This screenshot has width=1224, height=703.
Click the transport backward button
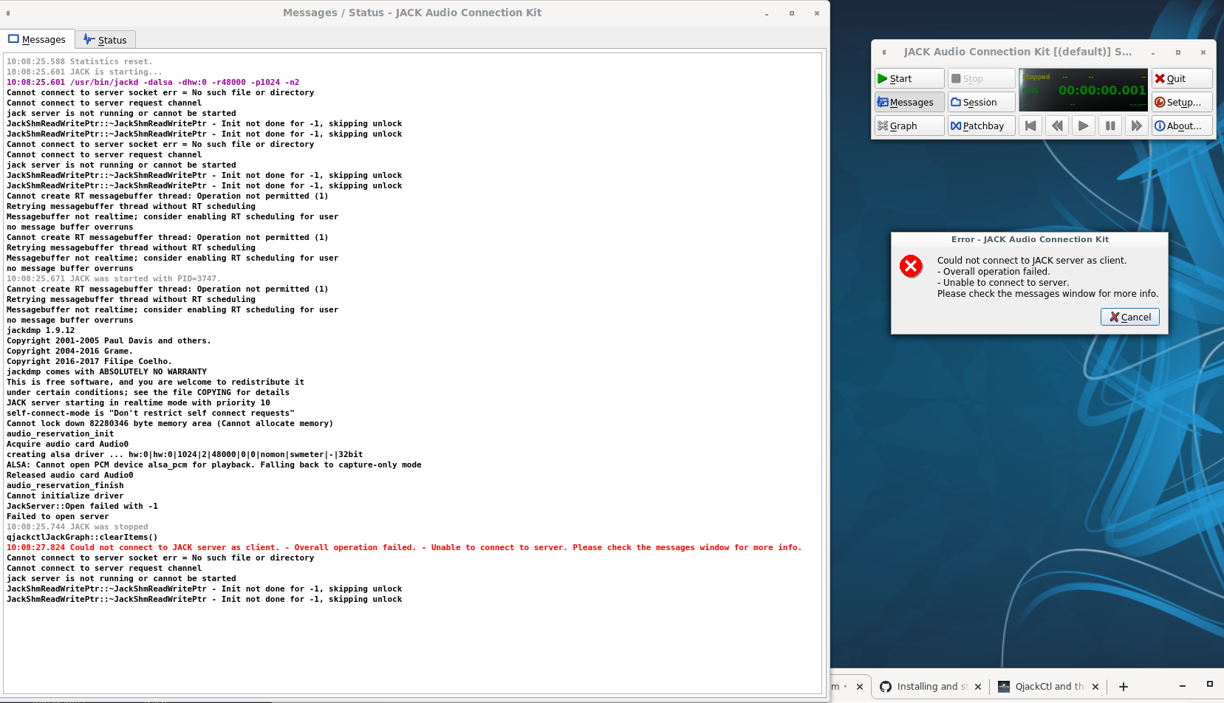[1057, 126]
